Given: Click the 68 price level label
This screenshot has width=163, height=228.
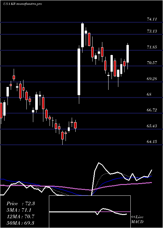Looking at the screenshot, I should coord(149,94).
